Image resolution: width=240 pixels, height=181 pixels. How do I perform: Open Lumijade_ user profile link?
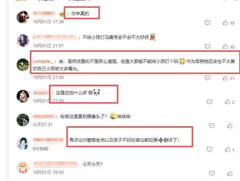click(43, 61)
